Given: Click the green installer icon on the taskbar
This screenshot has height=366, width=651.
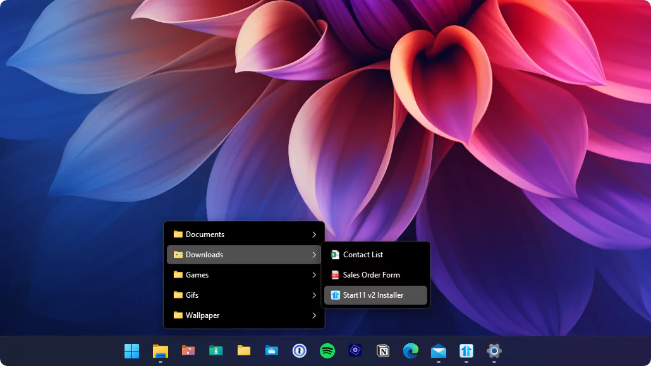Looking at the screenshot, I should 216,351.
